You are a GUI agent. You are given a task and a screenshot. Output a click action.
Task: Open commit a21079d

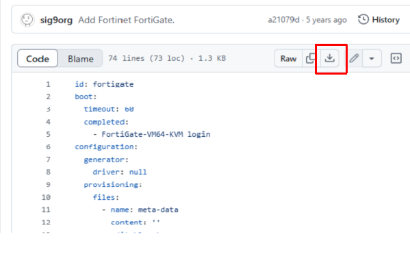point(283,20)
